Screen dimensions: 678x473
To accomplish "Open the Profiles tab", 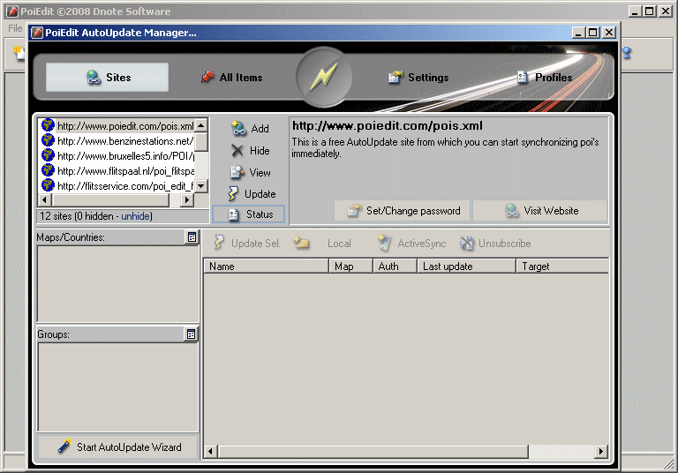I will (544, 78).
